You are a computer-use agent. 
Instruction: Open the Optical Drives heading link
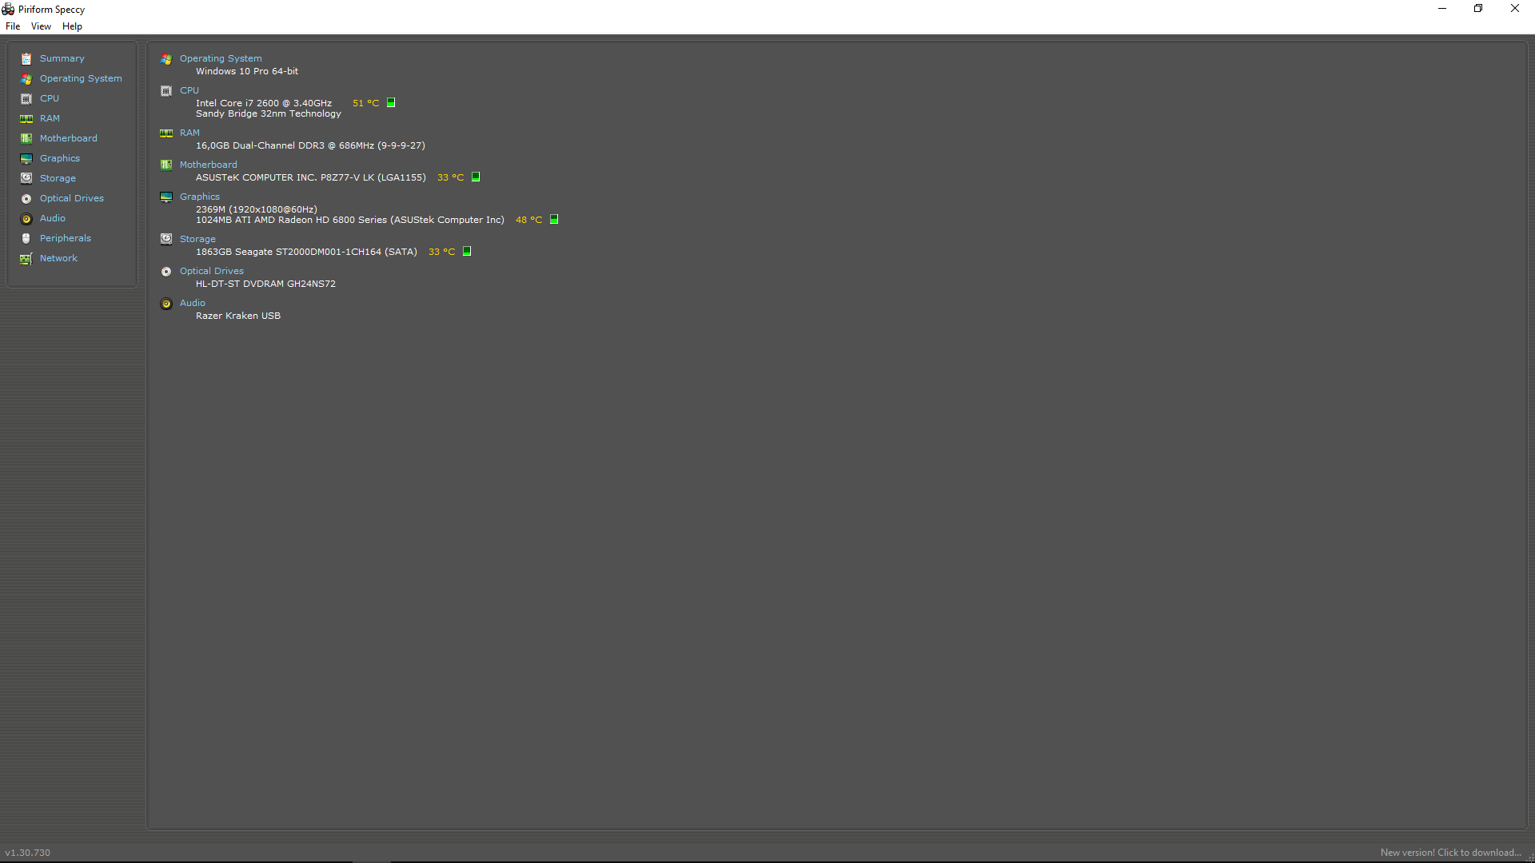pos(212,271)
